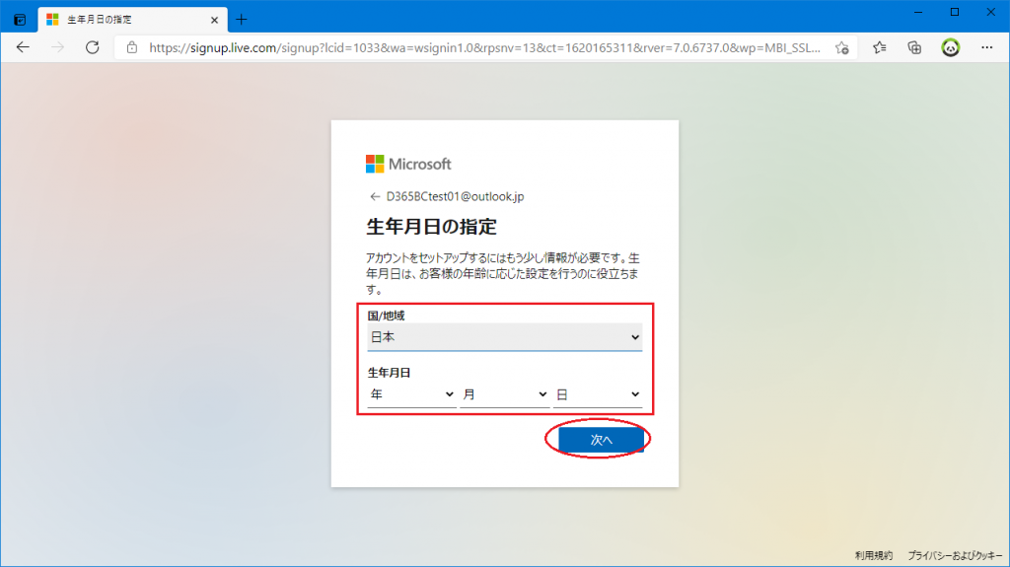Click the browser back arrow
The image size is (1010, 567).
pos(24,47)
